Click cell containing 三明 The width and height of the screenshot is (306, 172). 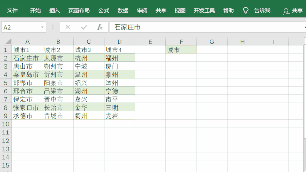(120, 108)
